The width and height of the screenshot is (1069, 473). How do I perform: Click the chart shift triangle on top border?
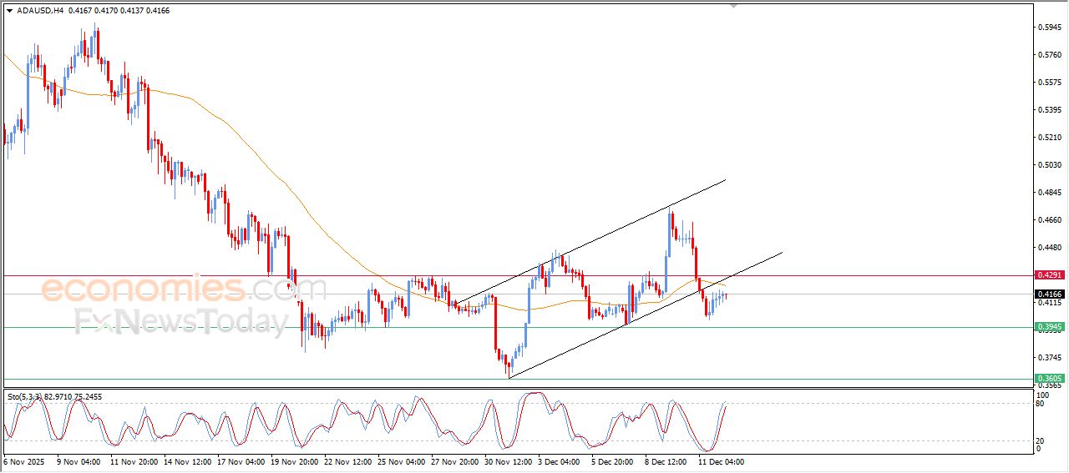pyautogui.click(x=734, y=6)
